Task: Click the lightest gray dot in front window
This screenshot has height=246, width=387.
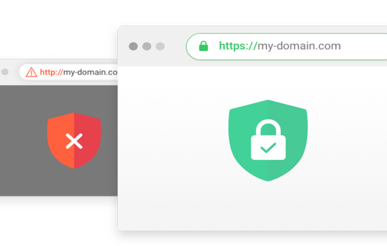Action: [160, 46]
